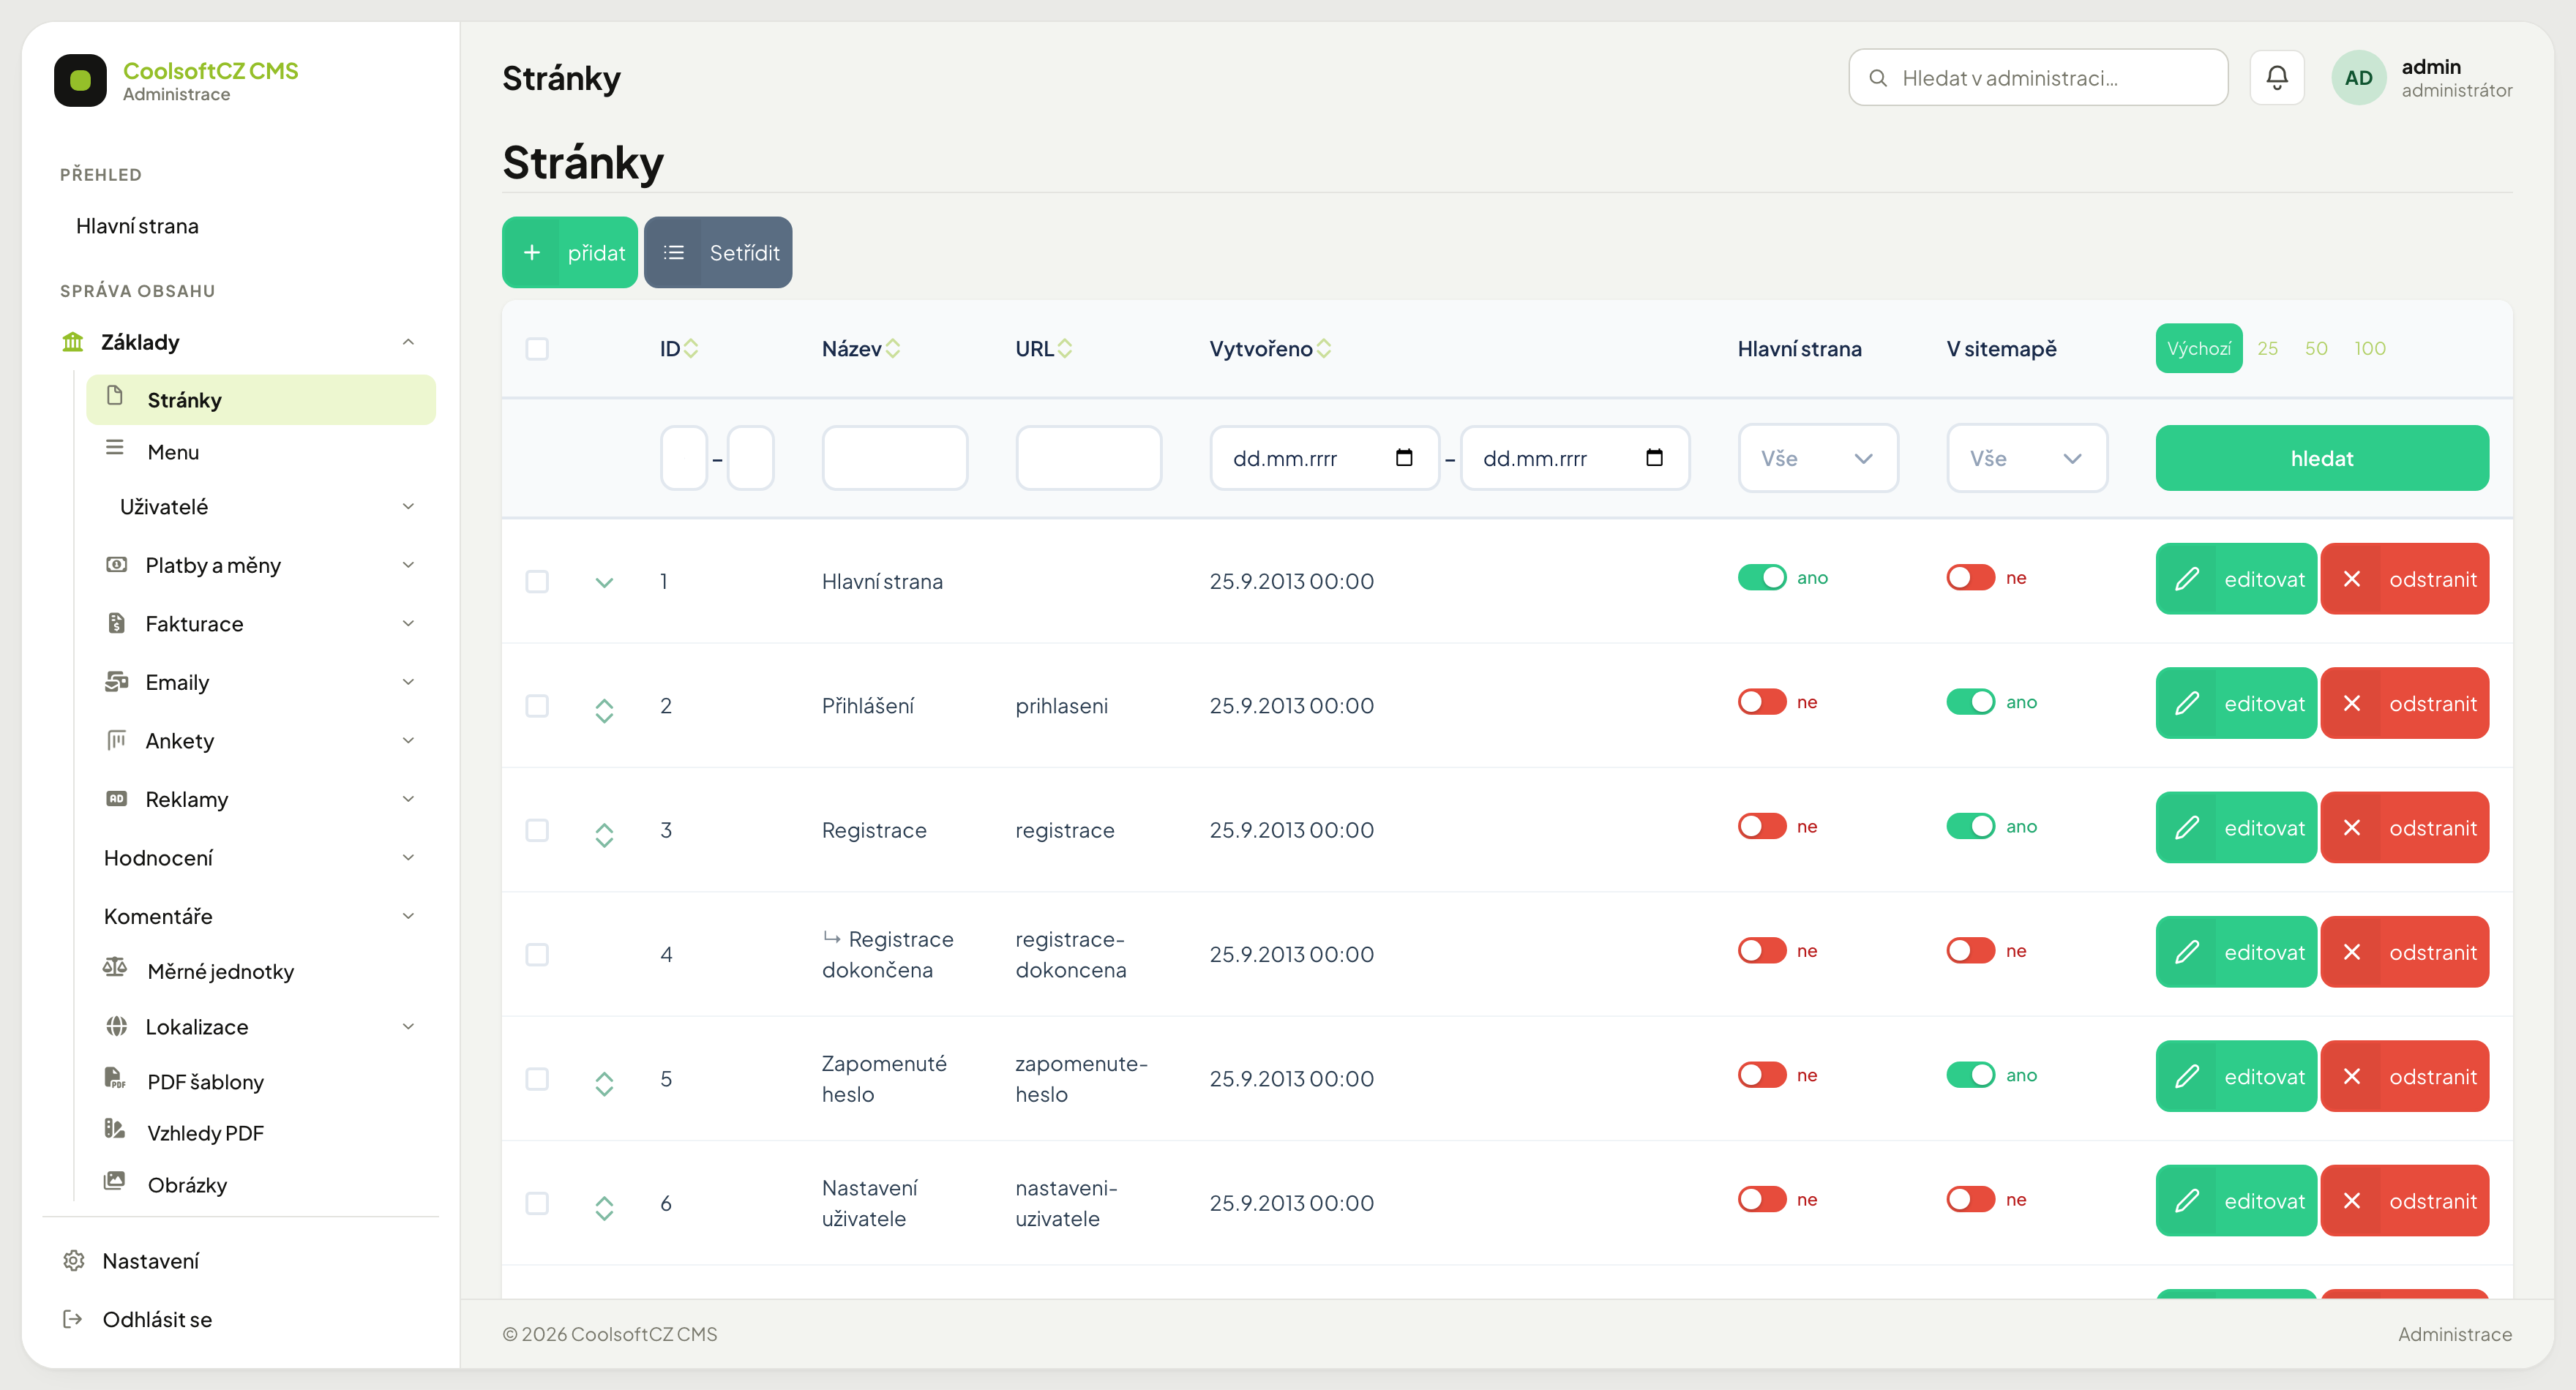
Task: Check the select-all checkbox in table header
Action: [537, 348]
